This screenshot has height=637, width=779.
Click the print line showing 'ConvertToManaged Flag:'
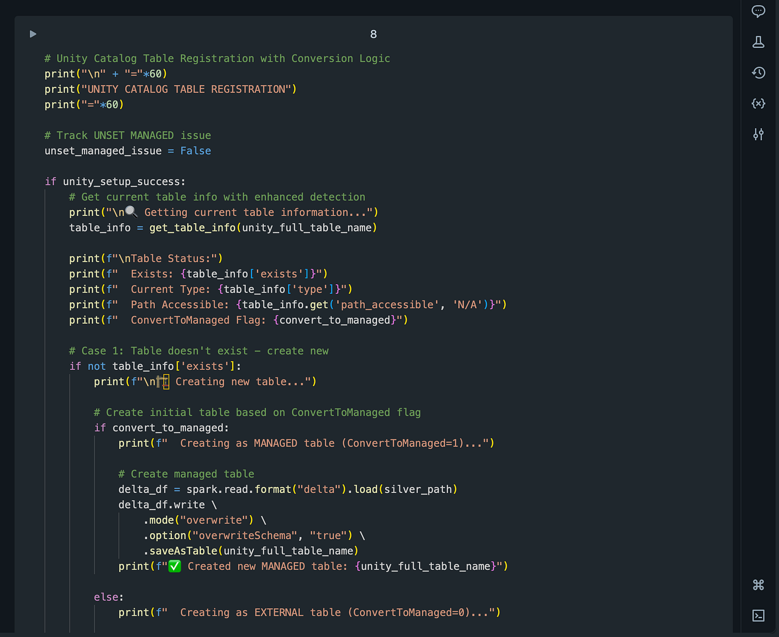[x=239, y=320]
